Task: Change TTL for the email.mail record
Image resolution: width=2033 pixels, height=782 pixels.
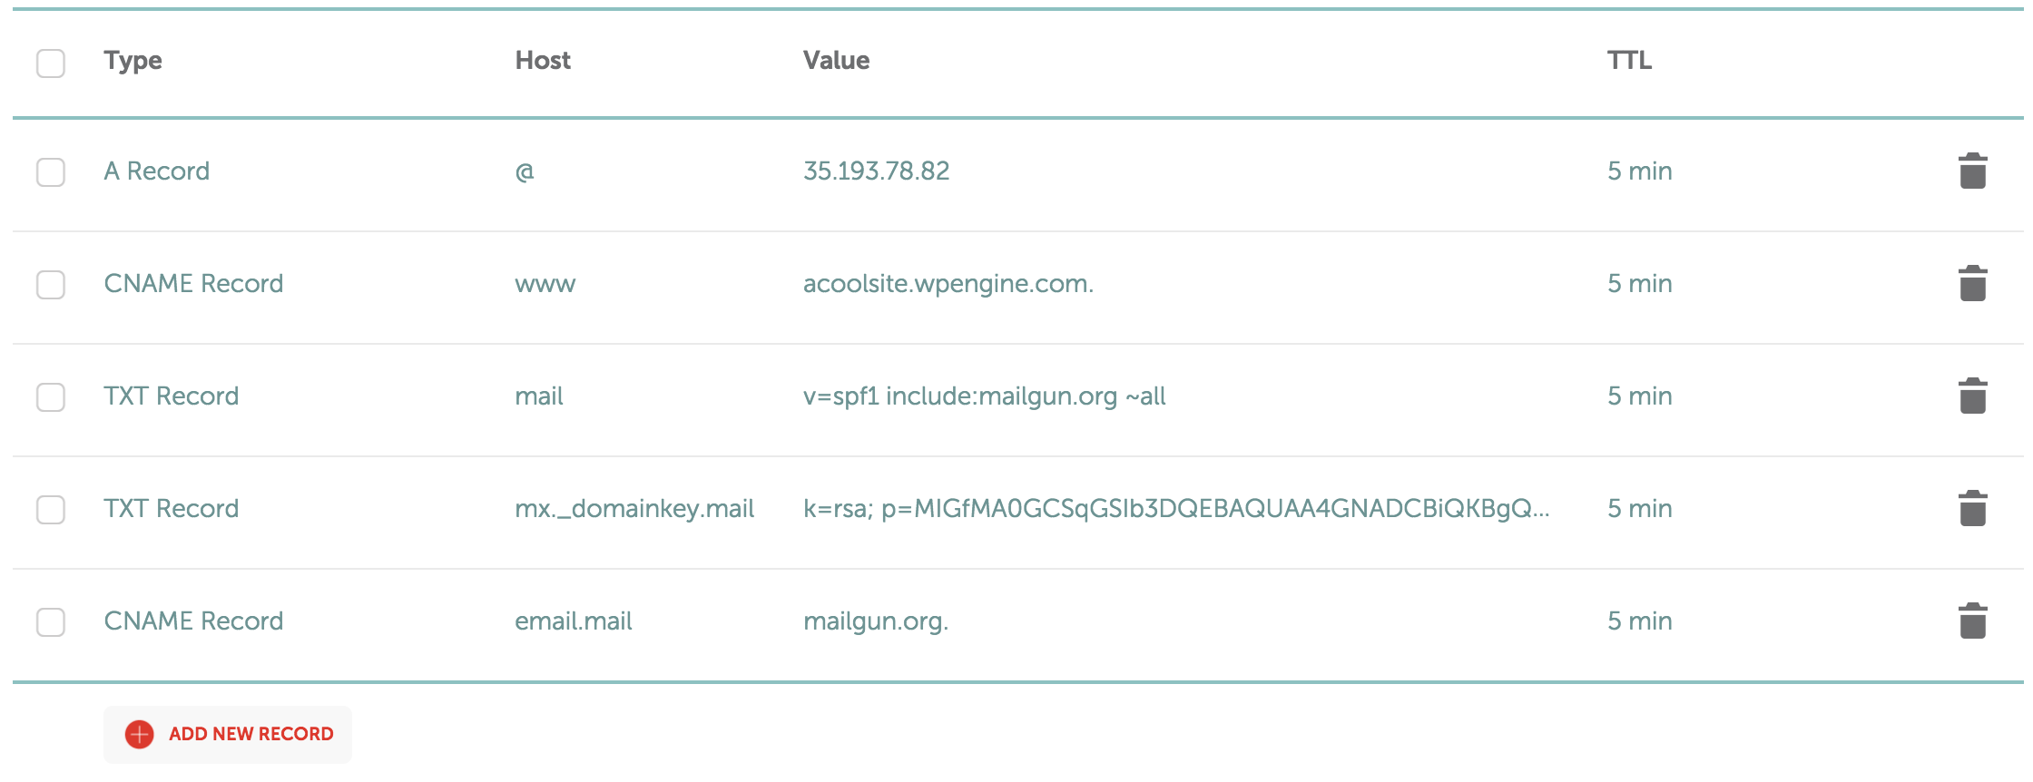Action: 1639,621
